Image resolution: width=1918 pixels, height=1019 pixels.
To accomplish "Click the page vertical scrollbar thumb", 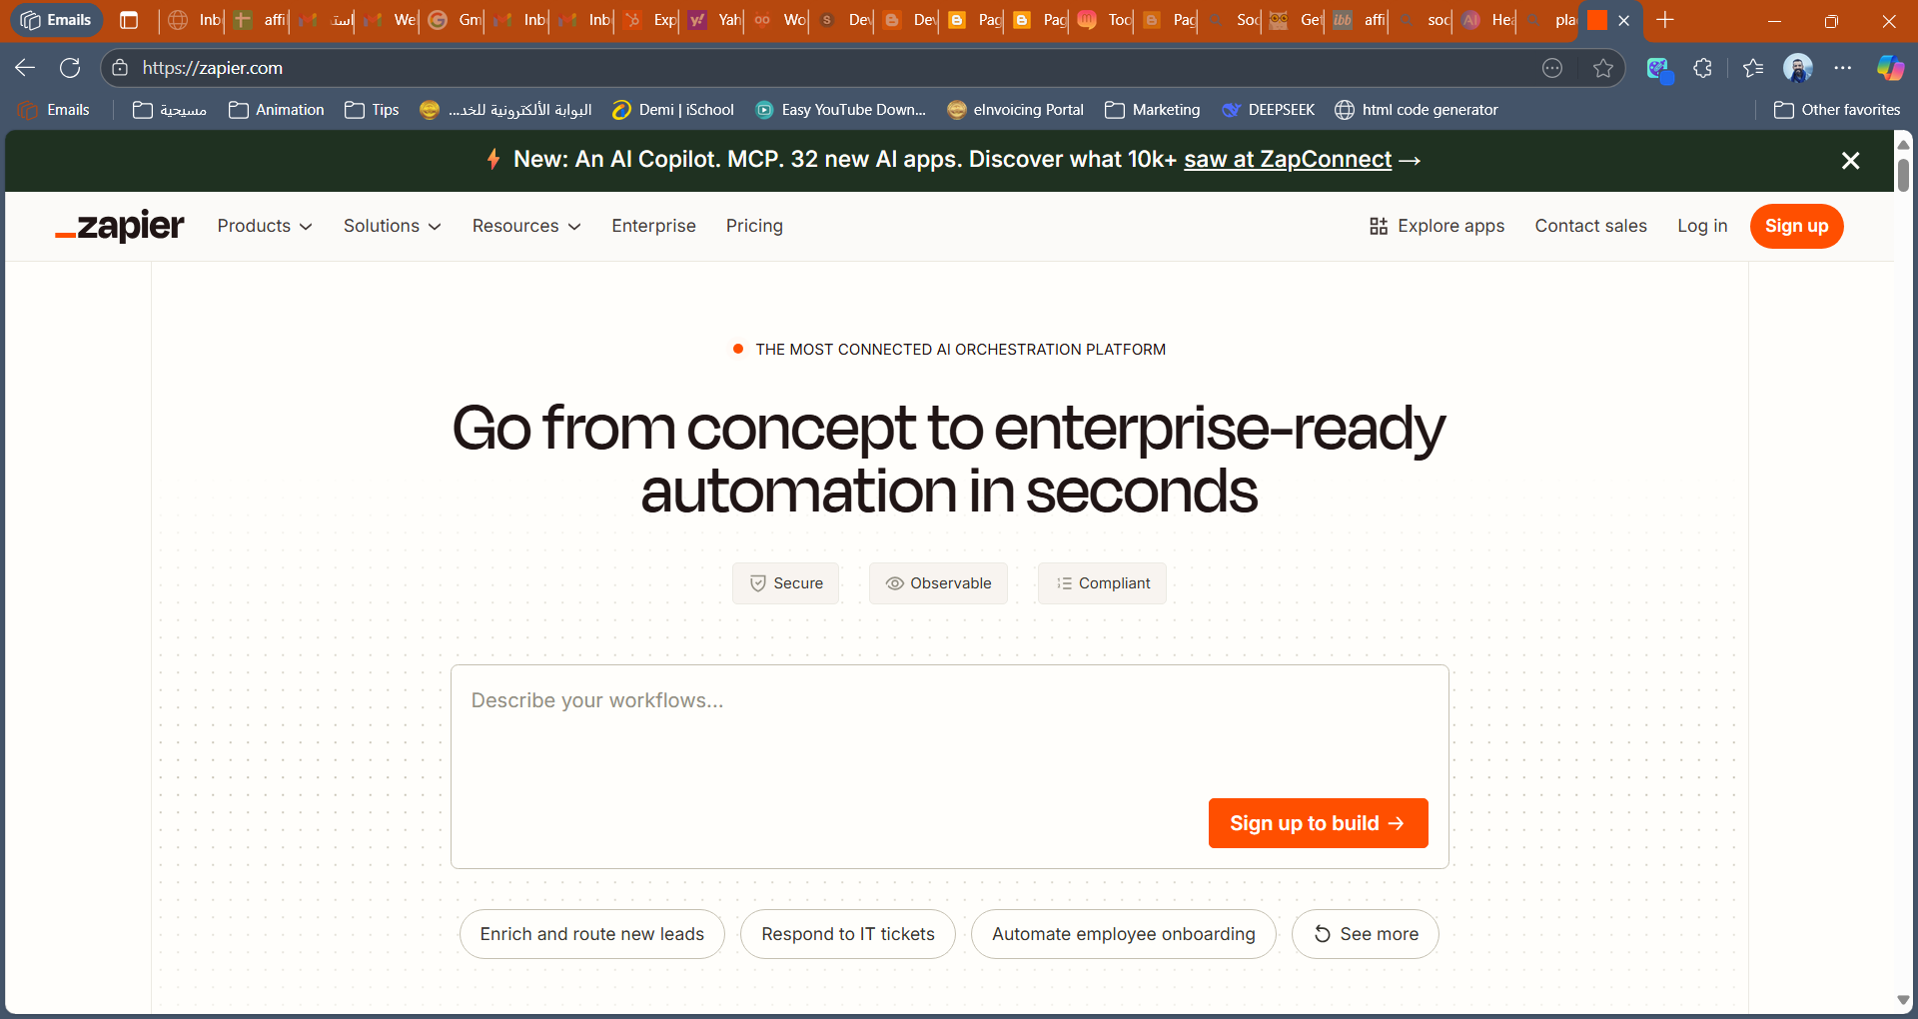I will [1903, 175].
